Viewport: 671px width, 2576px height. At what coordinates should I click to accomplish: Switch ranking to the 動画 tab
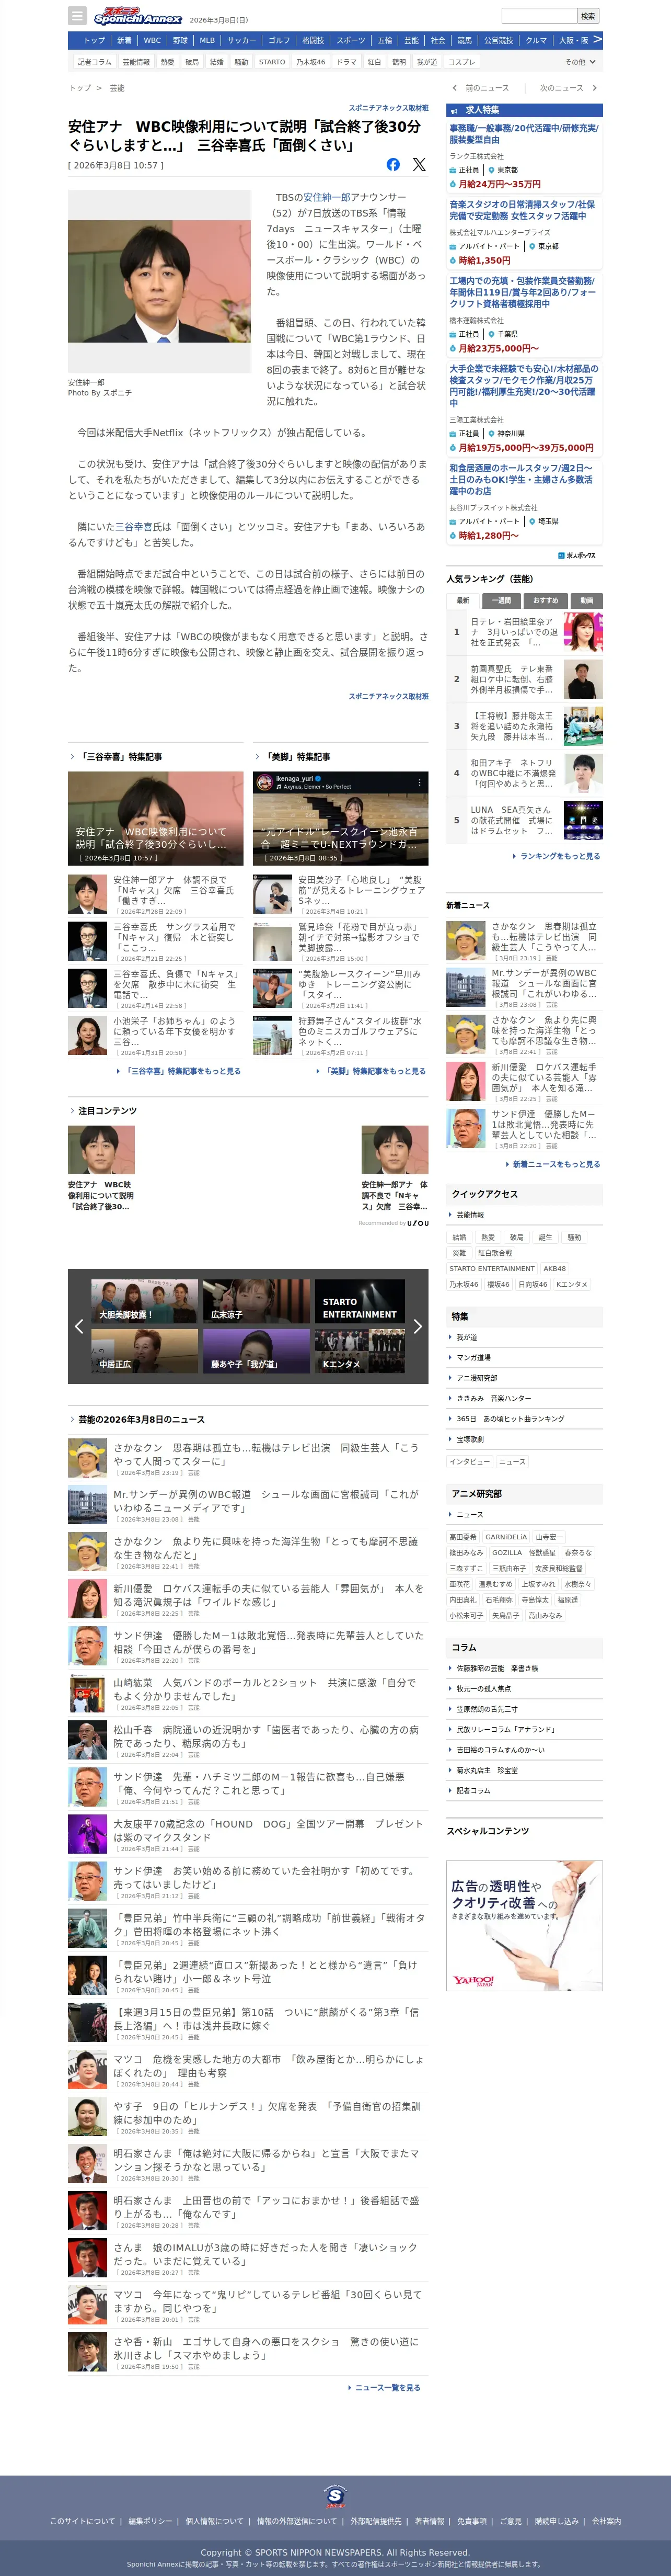click(586, 600)
